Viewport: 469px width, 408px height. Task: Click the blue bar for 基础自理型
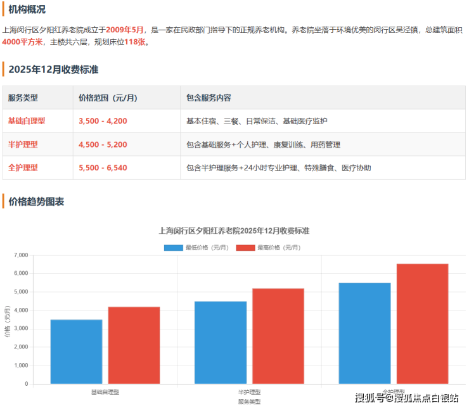[76, 352]
